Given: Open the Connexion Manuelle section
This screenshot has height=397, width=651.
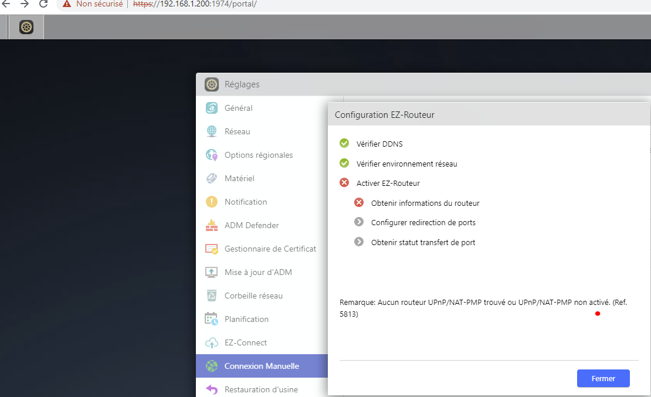Looking at the screenshot, I should click(261, 366).
